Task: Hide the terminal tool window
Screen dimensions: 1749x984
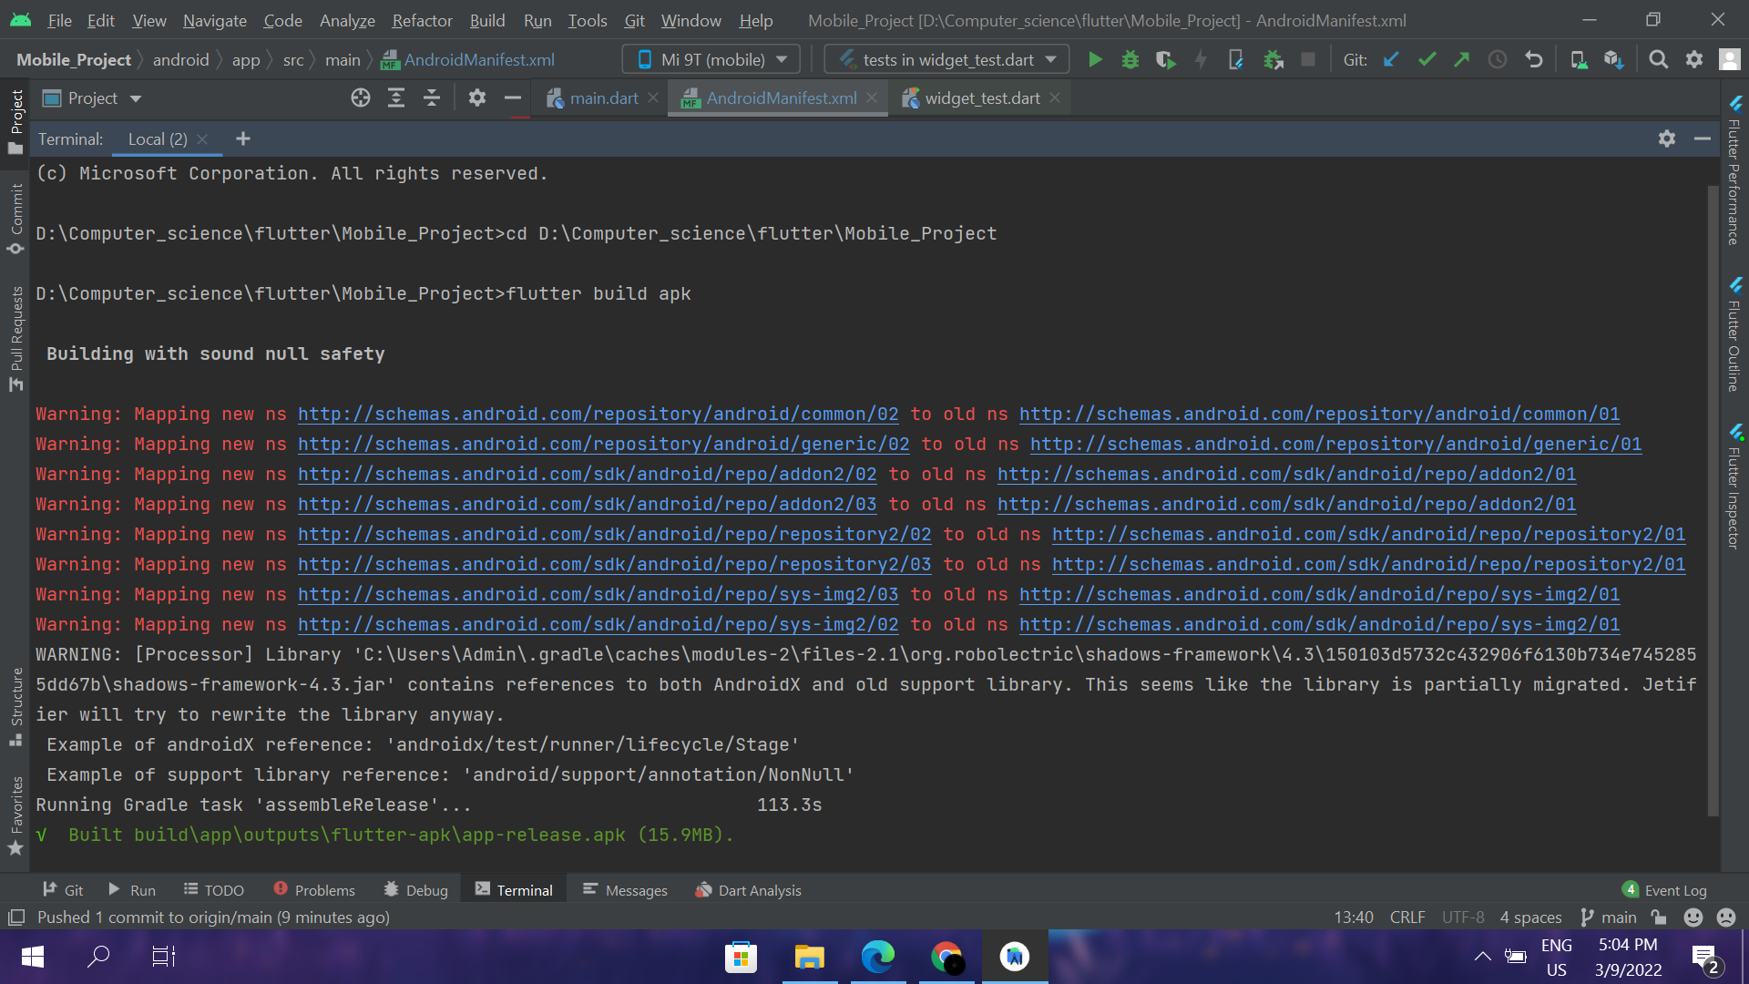Action: click(1702, 138)
